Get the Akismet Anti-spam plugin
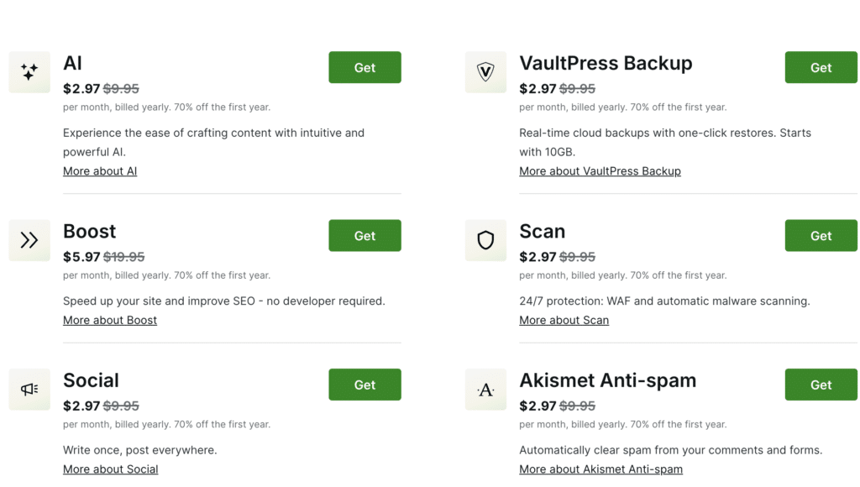The width and height of the screenshot is (860, 487). tap(821, 385)
